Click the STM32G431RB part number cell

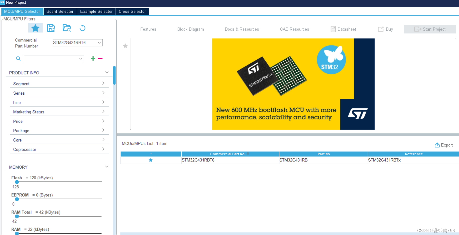[323, 160]
